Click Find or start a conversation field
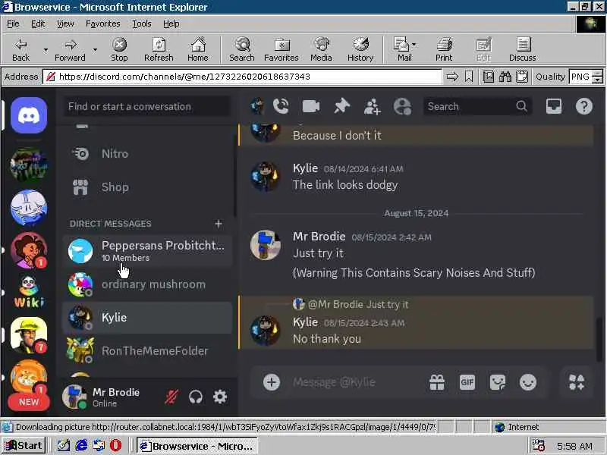The image size is (607, 455). coord(147,106)
